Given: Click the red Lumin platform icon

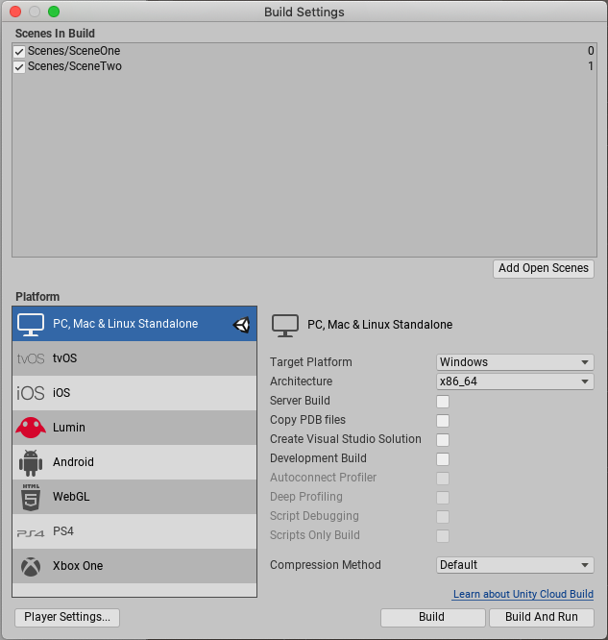Looking at the screenshot, I should click(31, 428).
